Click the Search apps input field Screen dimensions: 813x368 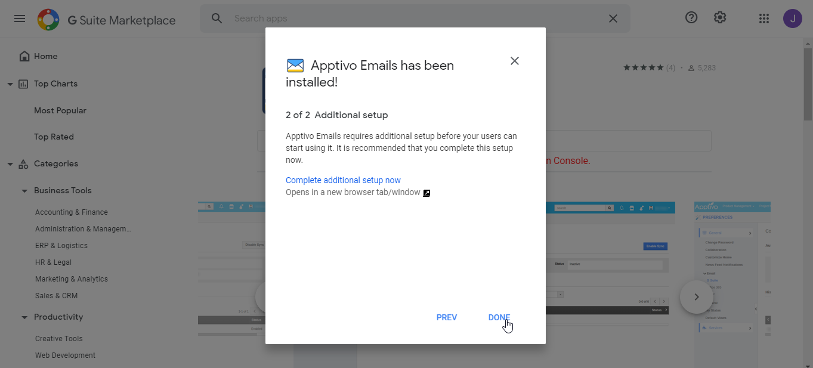pyautogui.click(x=415, y=18)
